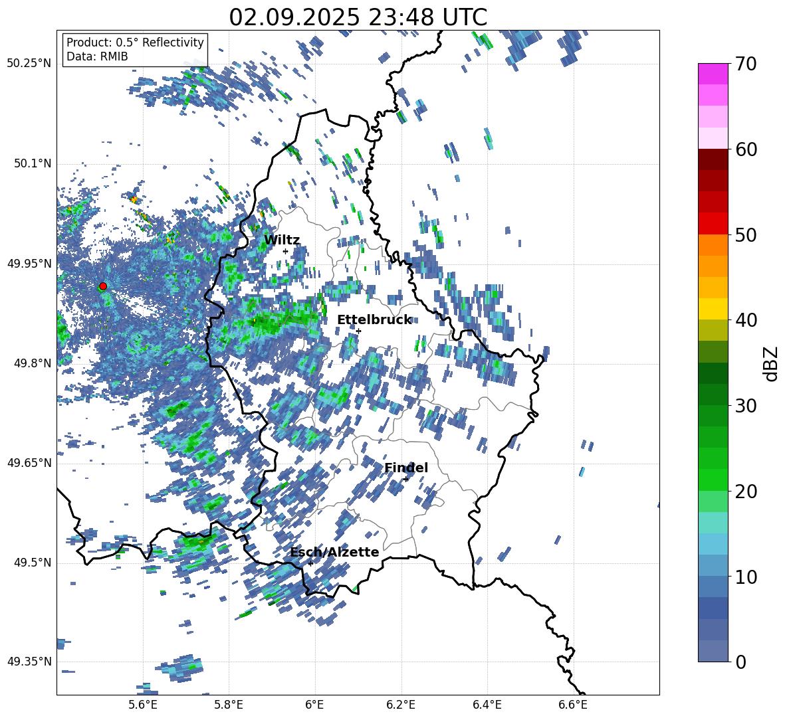Click the Ettelbruck station cross marker
This screenshot has width=787, height=718.
click(358, 331)
